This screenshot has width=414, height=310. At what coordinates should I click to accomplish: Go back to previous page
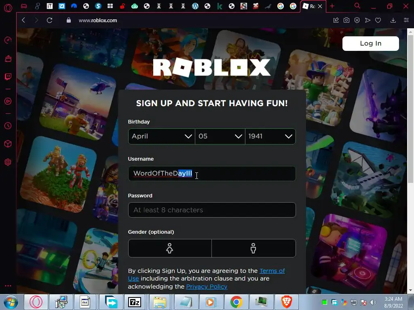click(23, 20)
